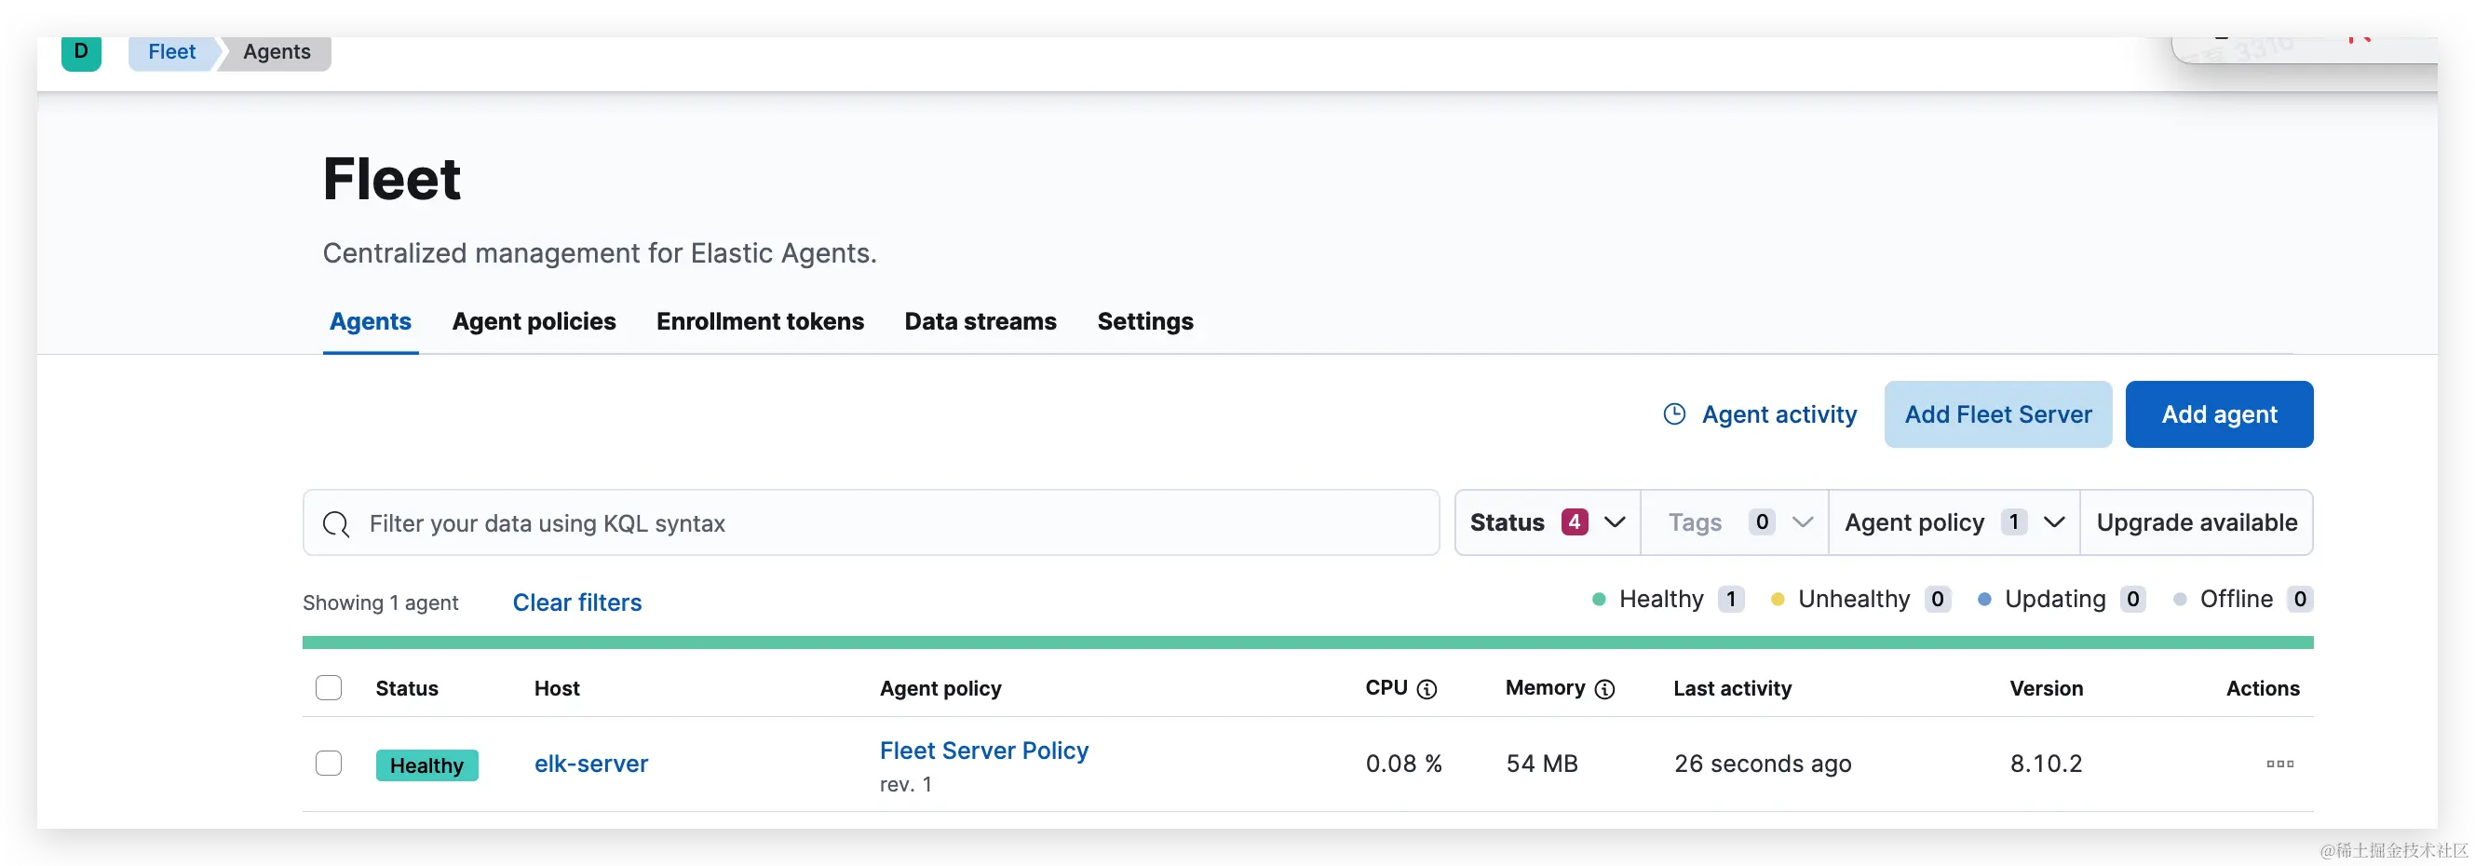Open the Fleet Server Policy link
The width and height of the screenshot is (2475, 866).
[984, 751]
